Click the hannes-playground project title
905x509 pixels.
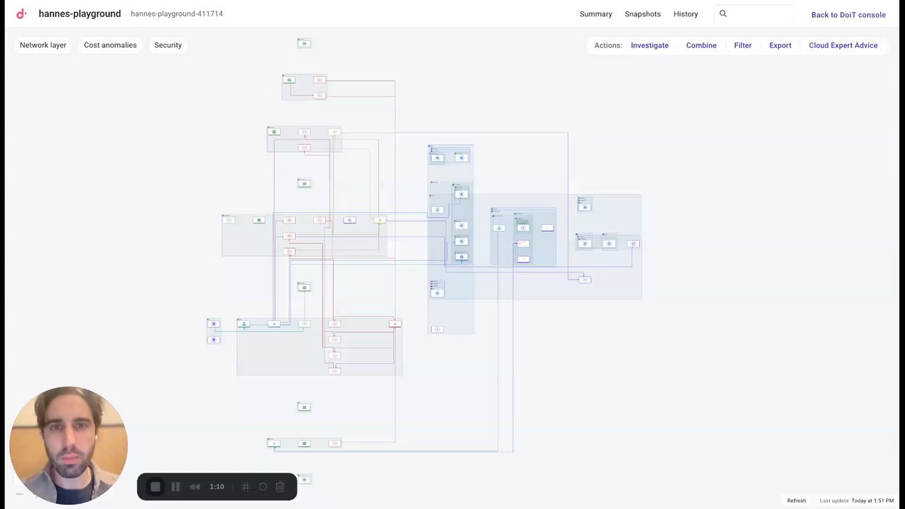tap(80, 13)
